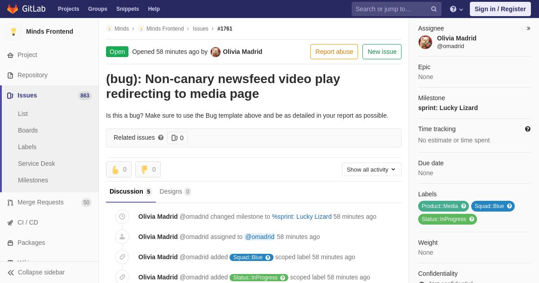539x283 pixels.
Task: Click the Merge Requests icon
Action: (x=10, y=202)
